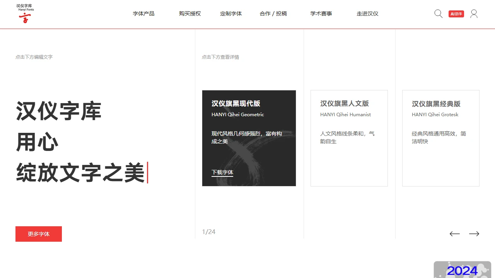Advance carousel with right arrow icon
Viewport: 495px width, 278px height.
click(474, 234)
